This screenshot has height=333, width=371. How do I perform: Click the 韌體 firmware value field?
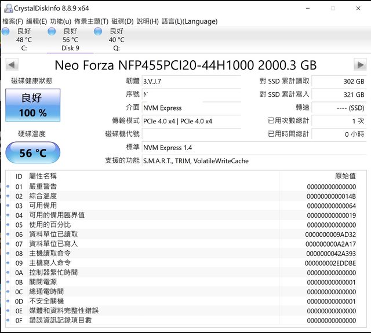191,82
